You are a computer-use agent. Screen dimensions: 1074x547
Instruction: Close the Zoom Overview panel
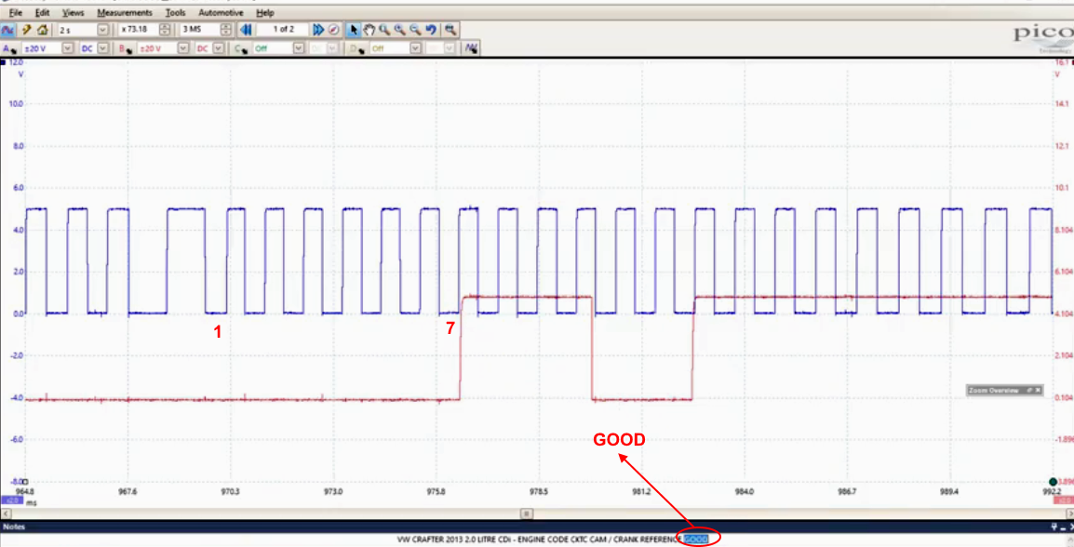(1038, 390)
